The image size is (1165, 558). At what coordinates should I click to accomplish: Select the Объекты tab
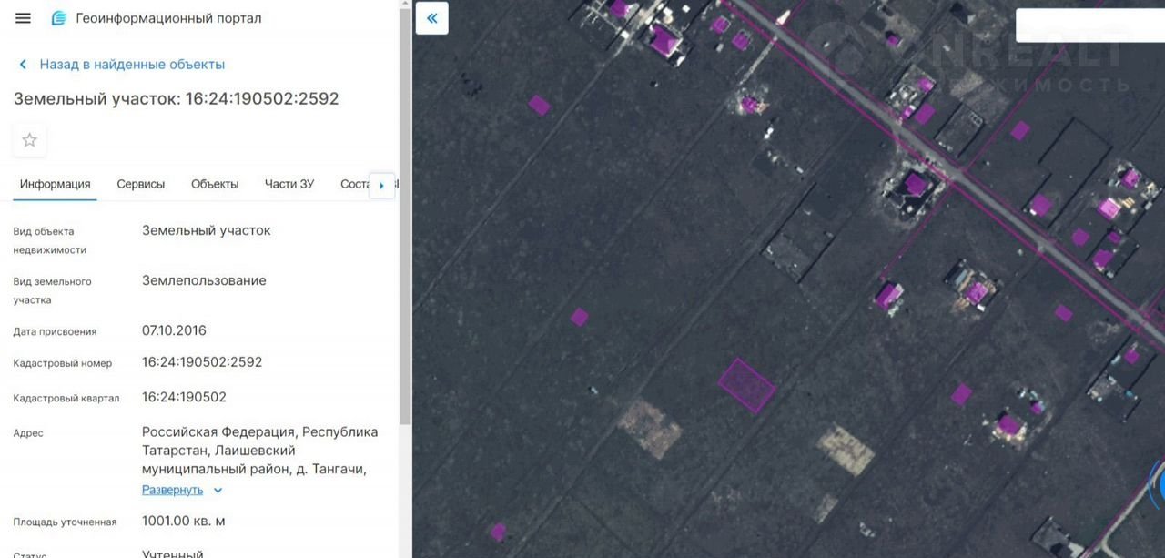pos(215,184)
